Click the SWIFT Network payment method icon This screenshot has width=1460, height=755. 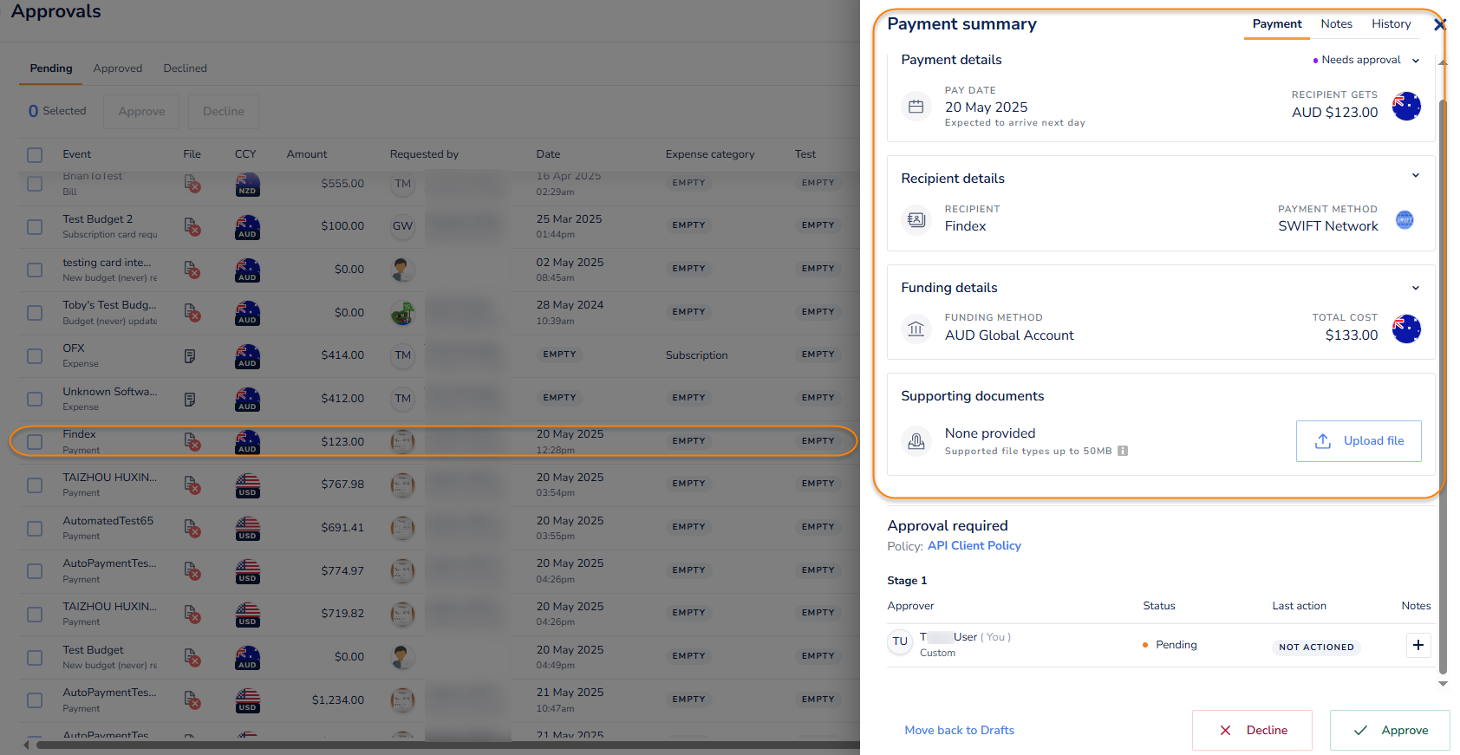pyautogui.click(x=1405, y=220)
